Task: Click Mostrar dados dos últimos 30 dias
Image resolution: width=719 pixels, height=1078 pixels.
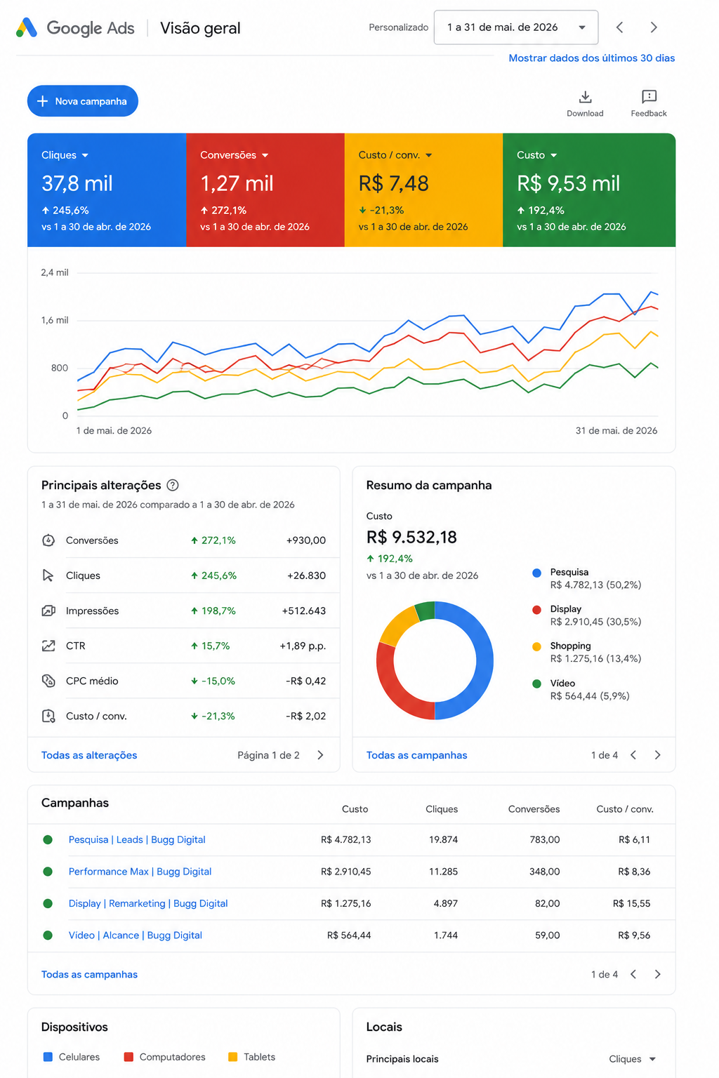Action: coord(592,58)
